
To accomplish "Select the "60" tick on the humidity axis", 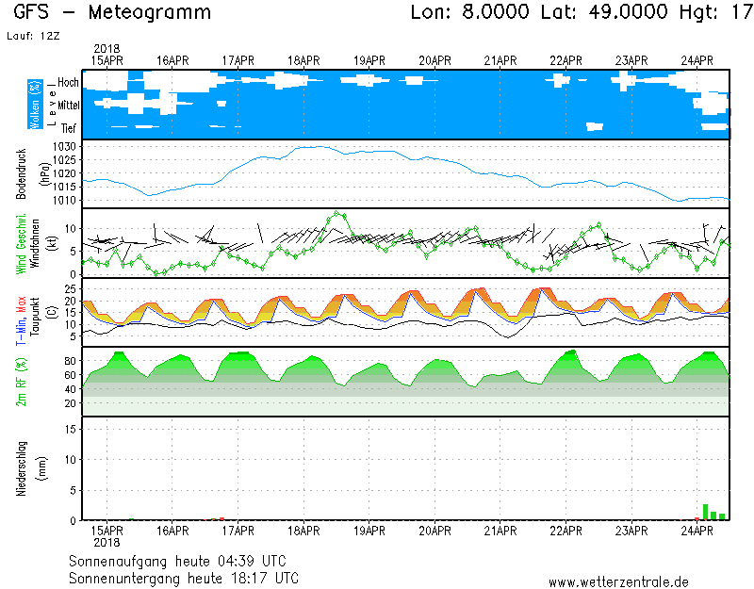I will [71, 375].
